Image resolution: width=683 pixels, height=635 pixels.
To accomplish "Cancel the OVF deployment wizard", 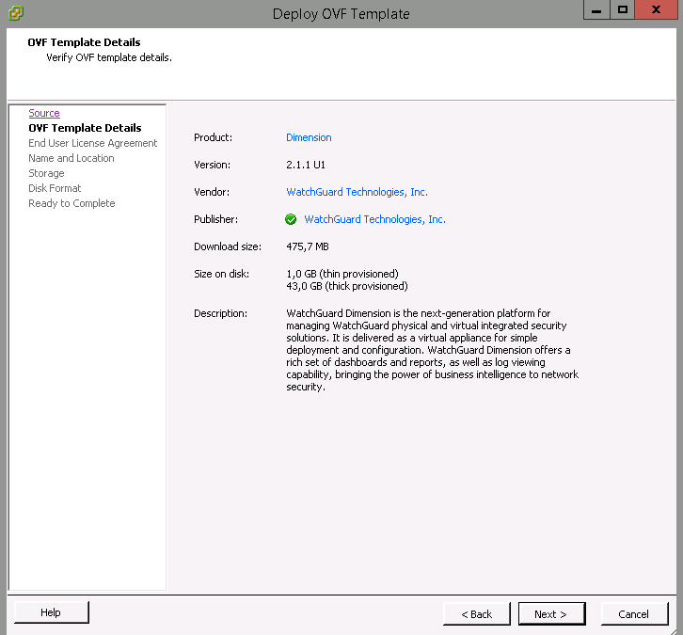I will click(633, 614).
